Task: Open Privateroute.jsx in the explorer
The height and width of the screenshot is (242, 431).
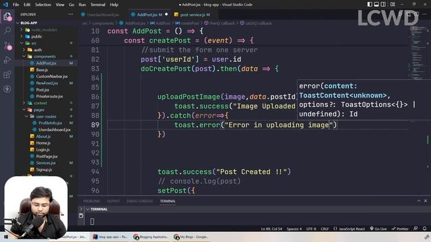Action: coord(46,96)
